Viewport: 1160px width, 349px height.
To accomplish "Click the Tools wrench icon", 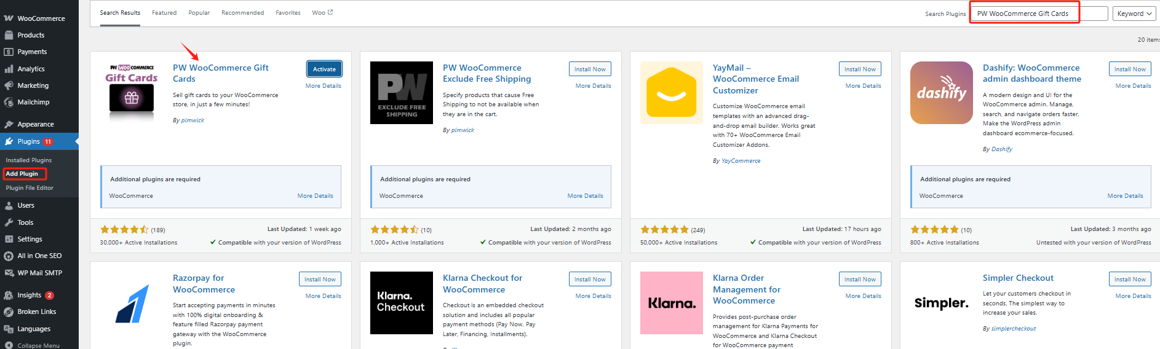I will (9, 222).
